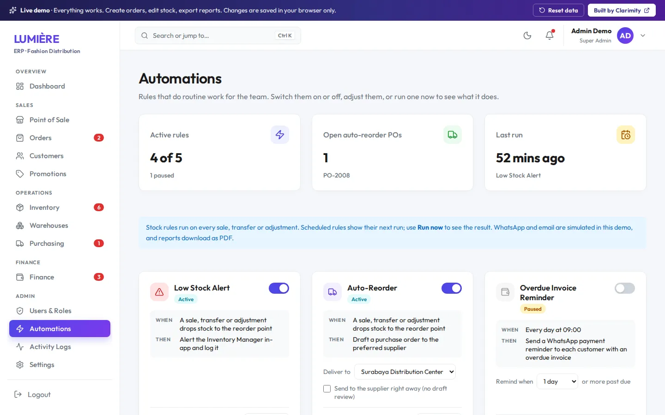This screenshot has height=415, width=665.
Task: Open Purchasing in sidebar
Action: pyautogui.click(x=60, y=243)
